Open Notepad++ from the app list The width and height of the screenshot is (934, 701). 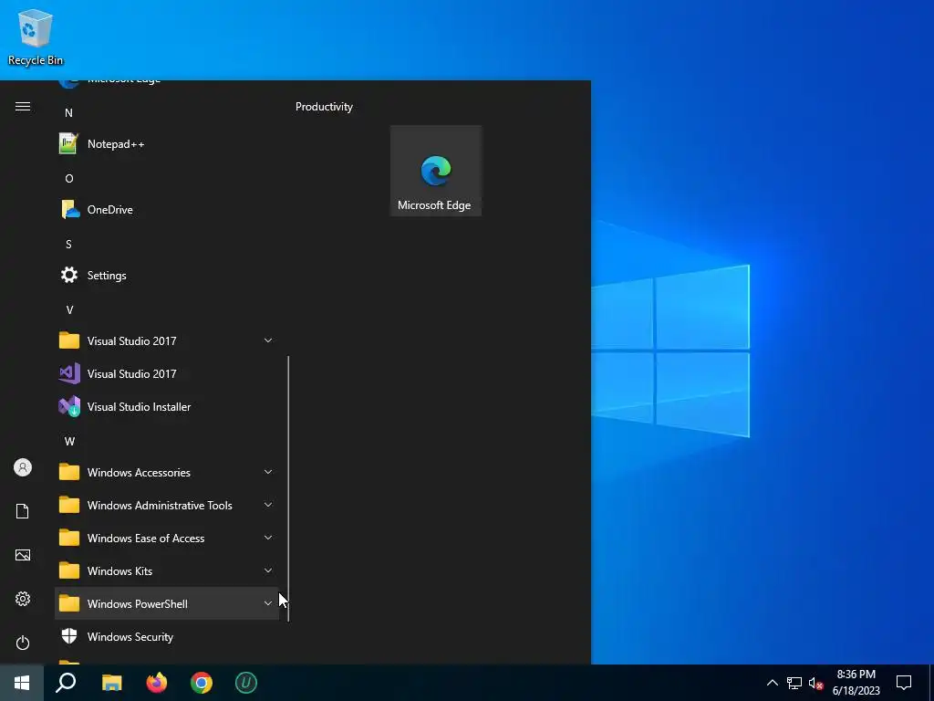click(167, 143)
